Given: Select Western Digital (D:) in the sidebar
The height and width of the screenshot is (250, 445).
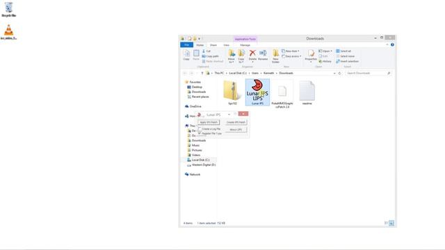Looking at the screenshot, I should tap(204, 165).
